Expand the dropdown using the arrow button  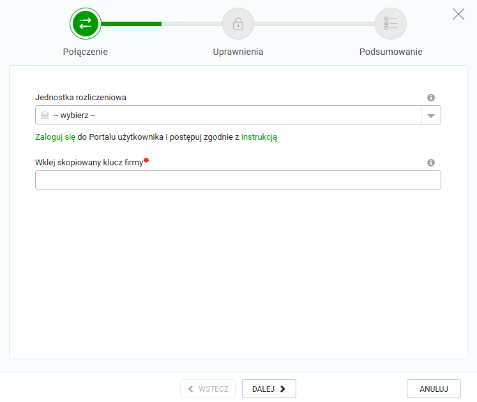(431, 115)
